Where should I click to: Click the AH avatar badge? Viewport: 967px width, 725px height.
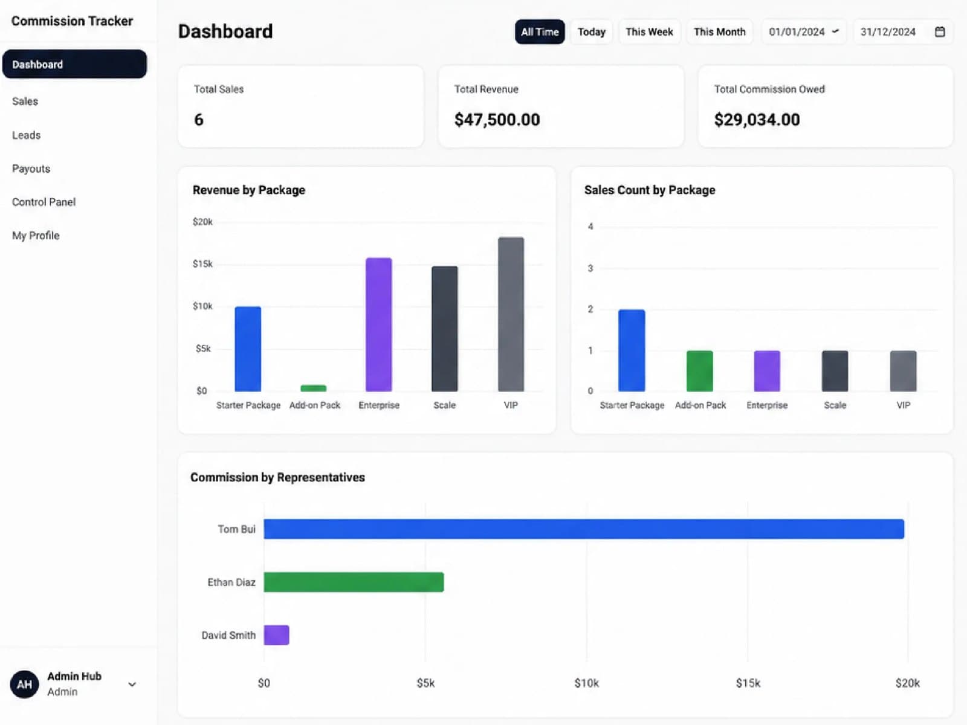tap(24, 684)
